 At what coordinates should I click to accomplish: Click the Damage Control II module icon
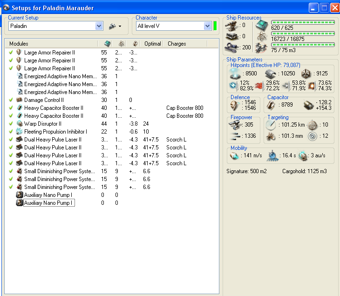19,100
